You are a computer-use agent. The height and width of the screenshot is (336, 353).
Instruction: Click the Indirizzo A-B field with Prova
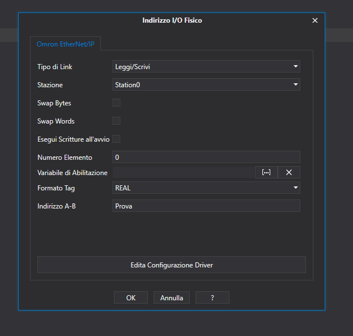pos(206,206)
